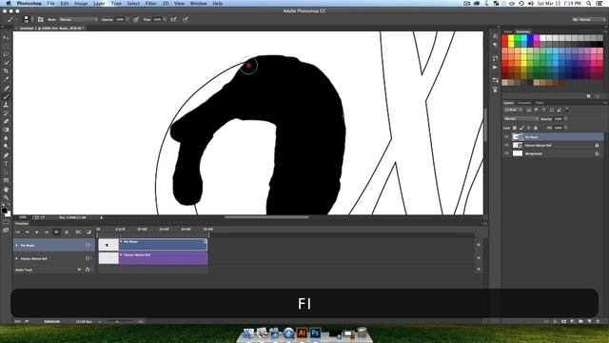The height and width of the screenshot is (343, 609).
Task: Open Timeline playback settings gear
Action: (67, 232)
